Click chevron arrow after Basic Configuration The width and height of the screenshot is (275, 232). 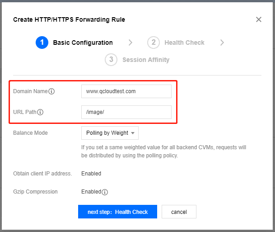[130, 43]
